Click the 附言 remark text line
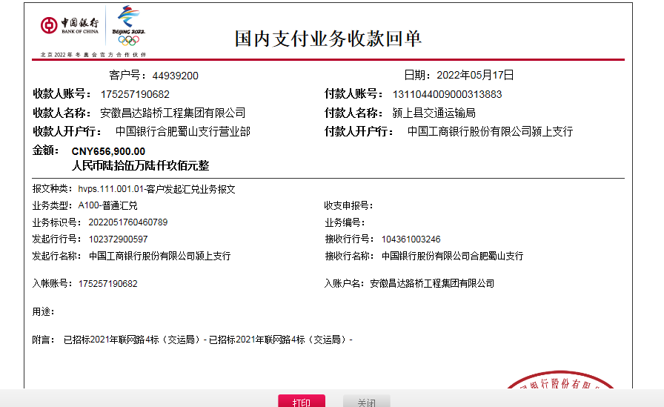Viewport: 664px width, 407px height. (x=207, y=340)
